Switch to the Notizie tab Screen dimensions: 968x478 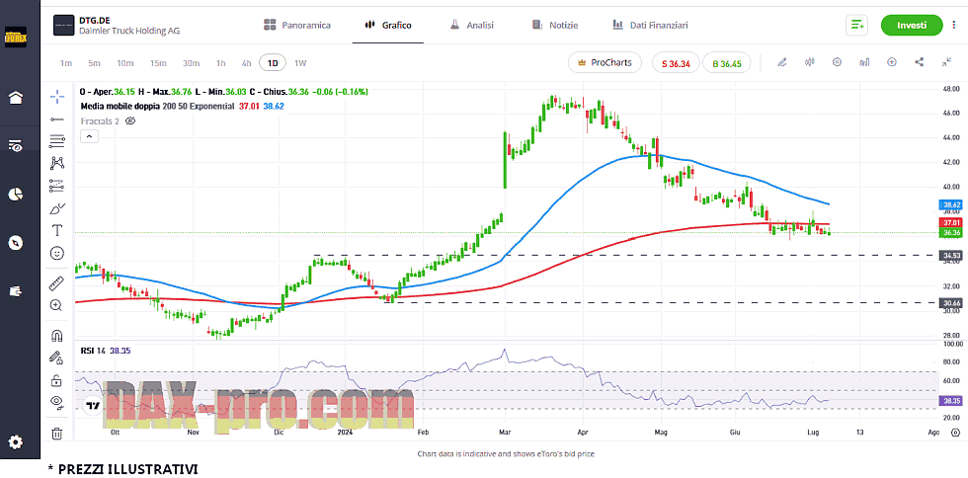point(555,26)
